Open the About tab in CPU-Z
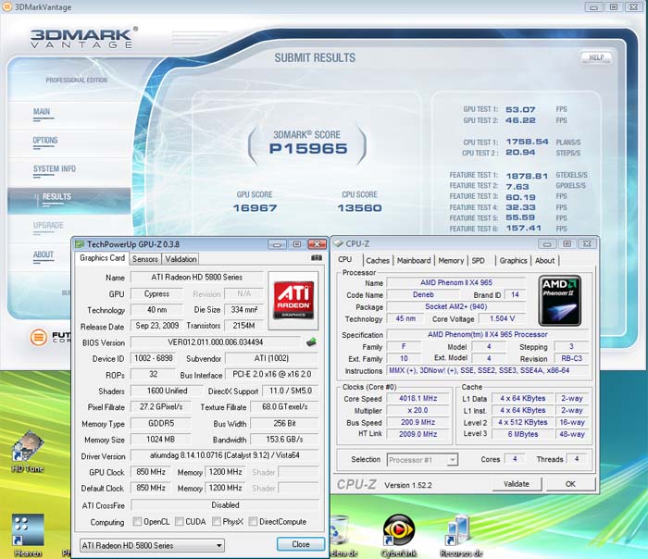 544,261
